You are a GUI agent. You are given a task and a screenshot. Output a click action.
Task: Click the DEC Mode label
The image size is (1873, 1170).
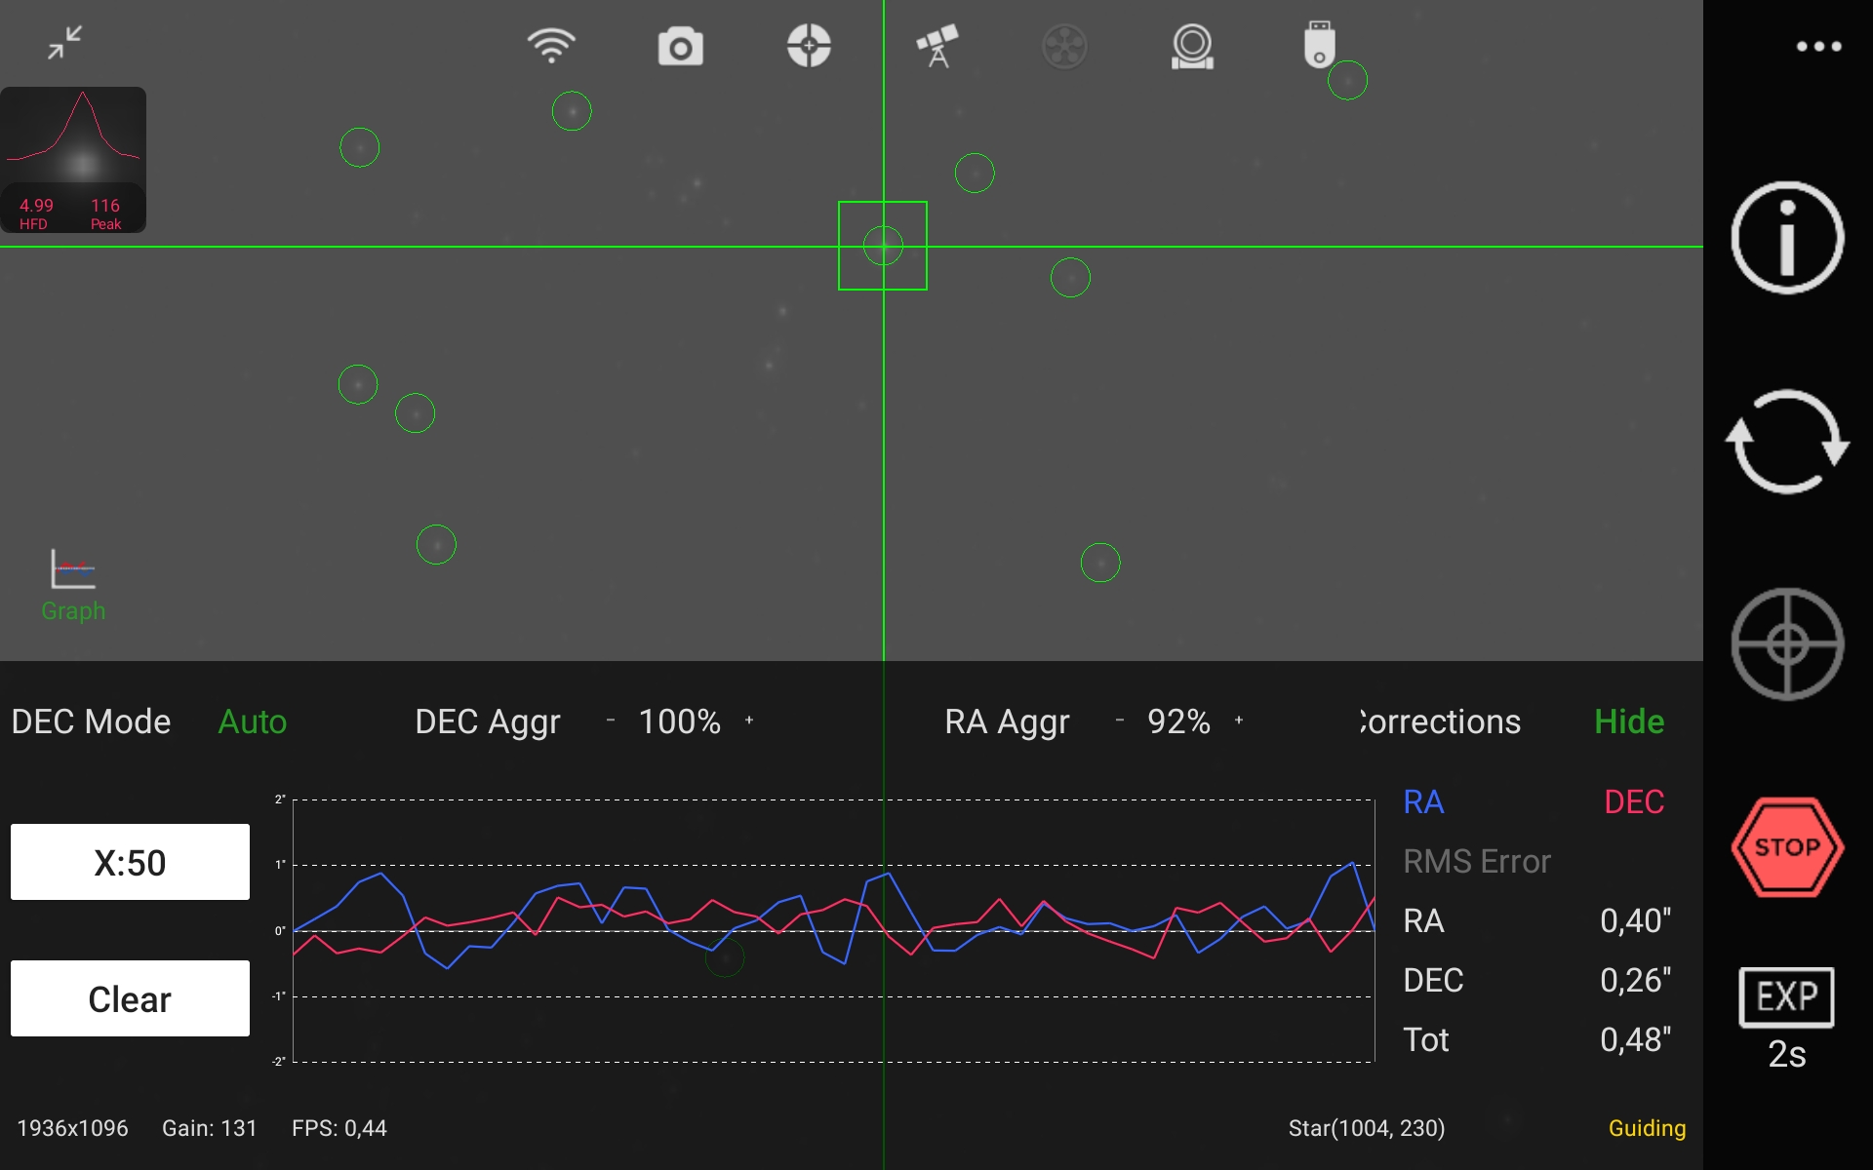91,721
